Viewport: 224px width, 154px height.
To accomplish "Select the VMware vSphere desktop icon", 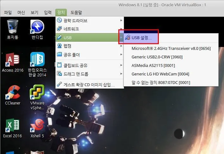I will click(x=37, y=97).
